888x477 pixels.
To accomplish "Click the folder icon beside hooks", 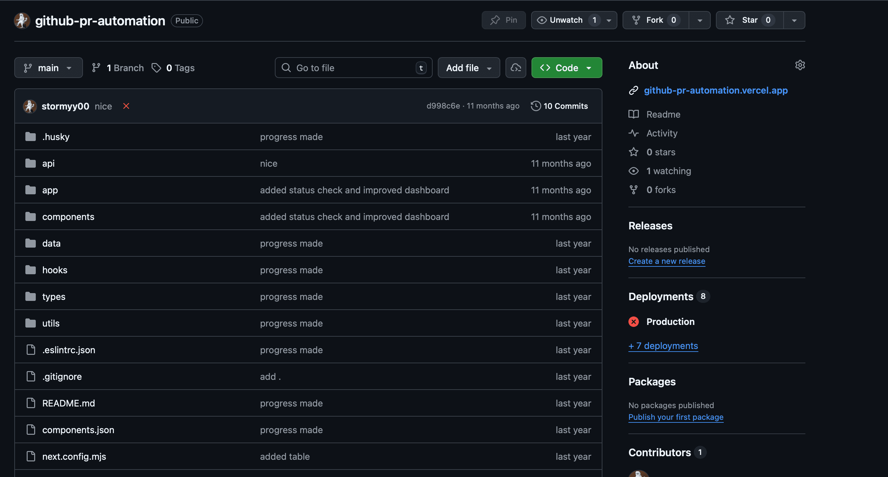I will point(31,270).
